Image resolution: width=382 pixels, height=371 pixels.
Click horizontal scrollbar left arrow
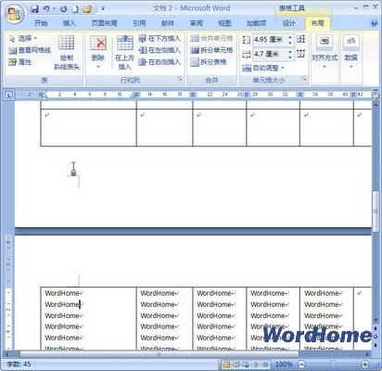pos(7,354)
